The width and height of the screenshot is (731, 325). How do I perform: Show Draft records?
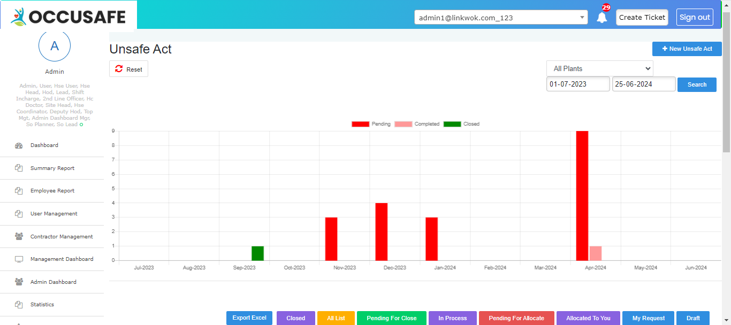click(x=693, y=318)
